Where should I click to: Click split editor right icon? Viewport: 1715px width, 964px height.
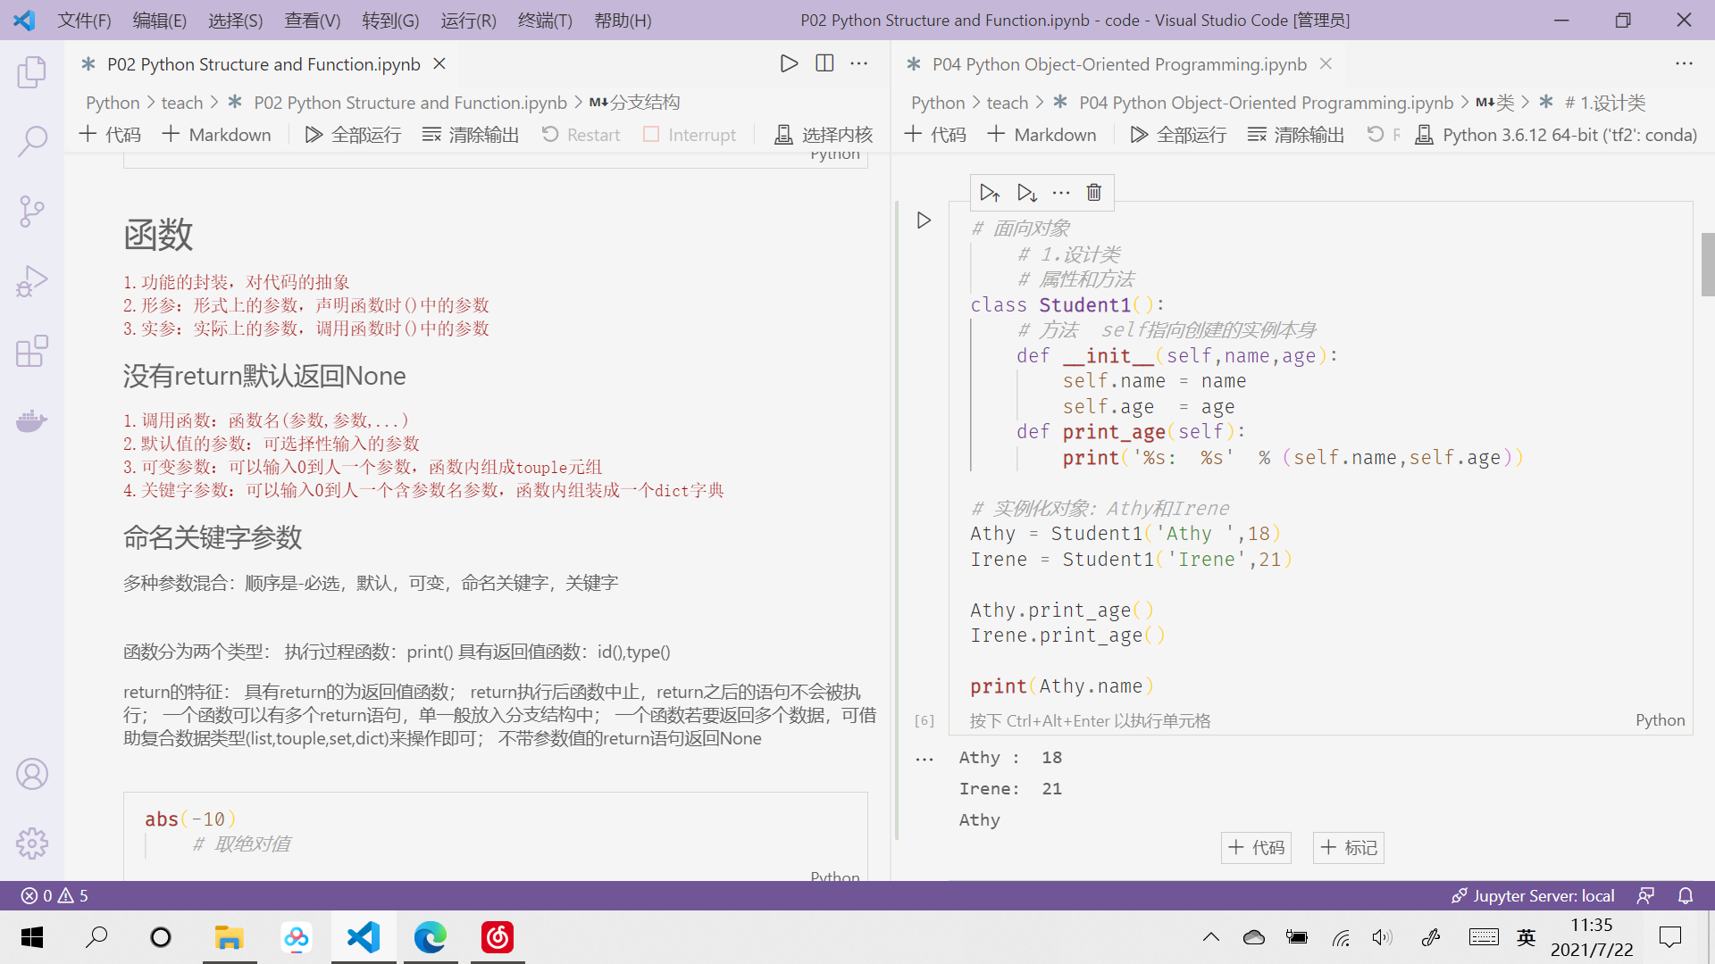tap(824, 63)
